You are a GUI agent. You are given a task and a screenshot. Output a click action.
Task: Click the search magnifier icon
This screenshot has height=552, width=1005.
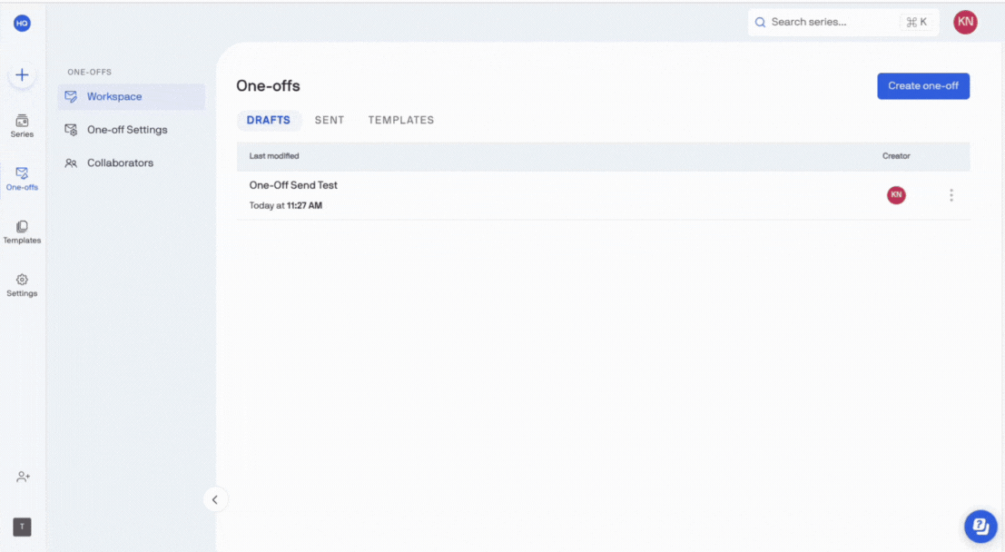click(760, 23)
